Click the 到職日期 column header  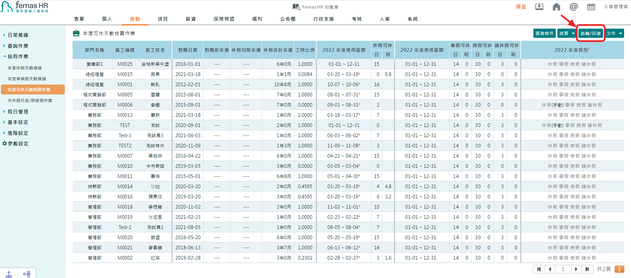pos(188,50)
